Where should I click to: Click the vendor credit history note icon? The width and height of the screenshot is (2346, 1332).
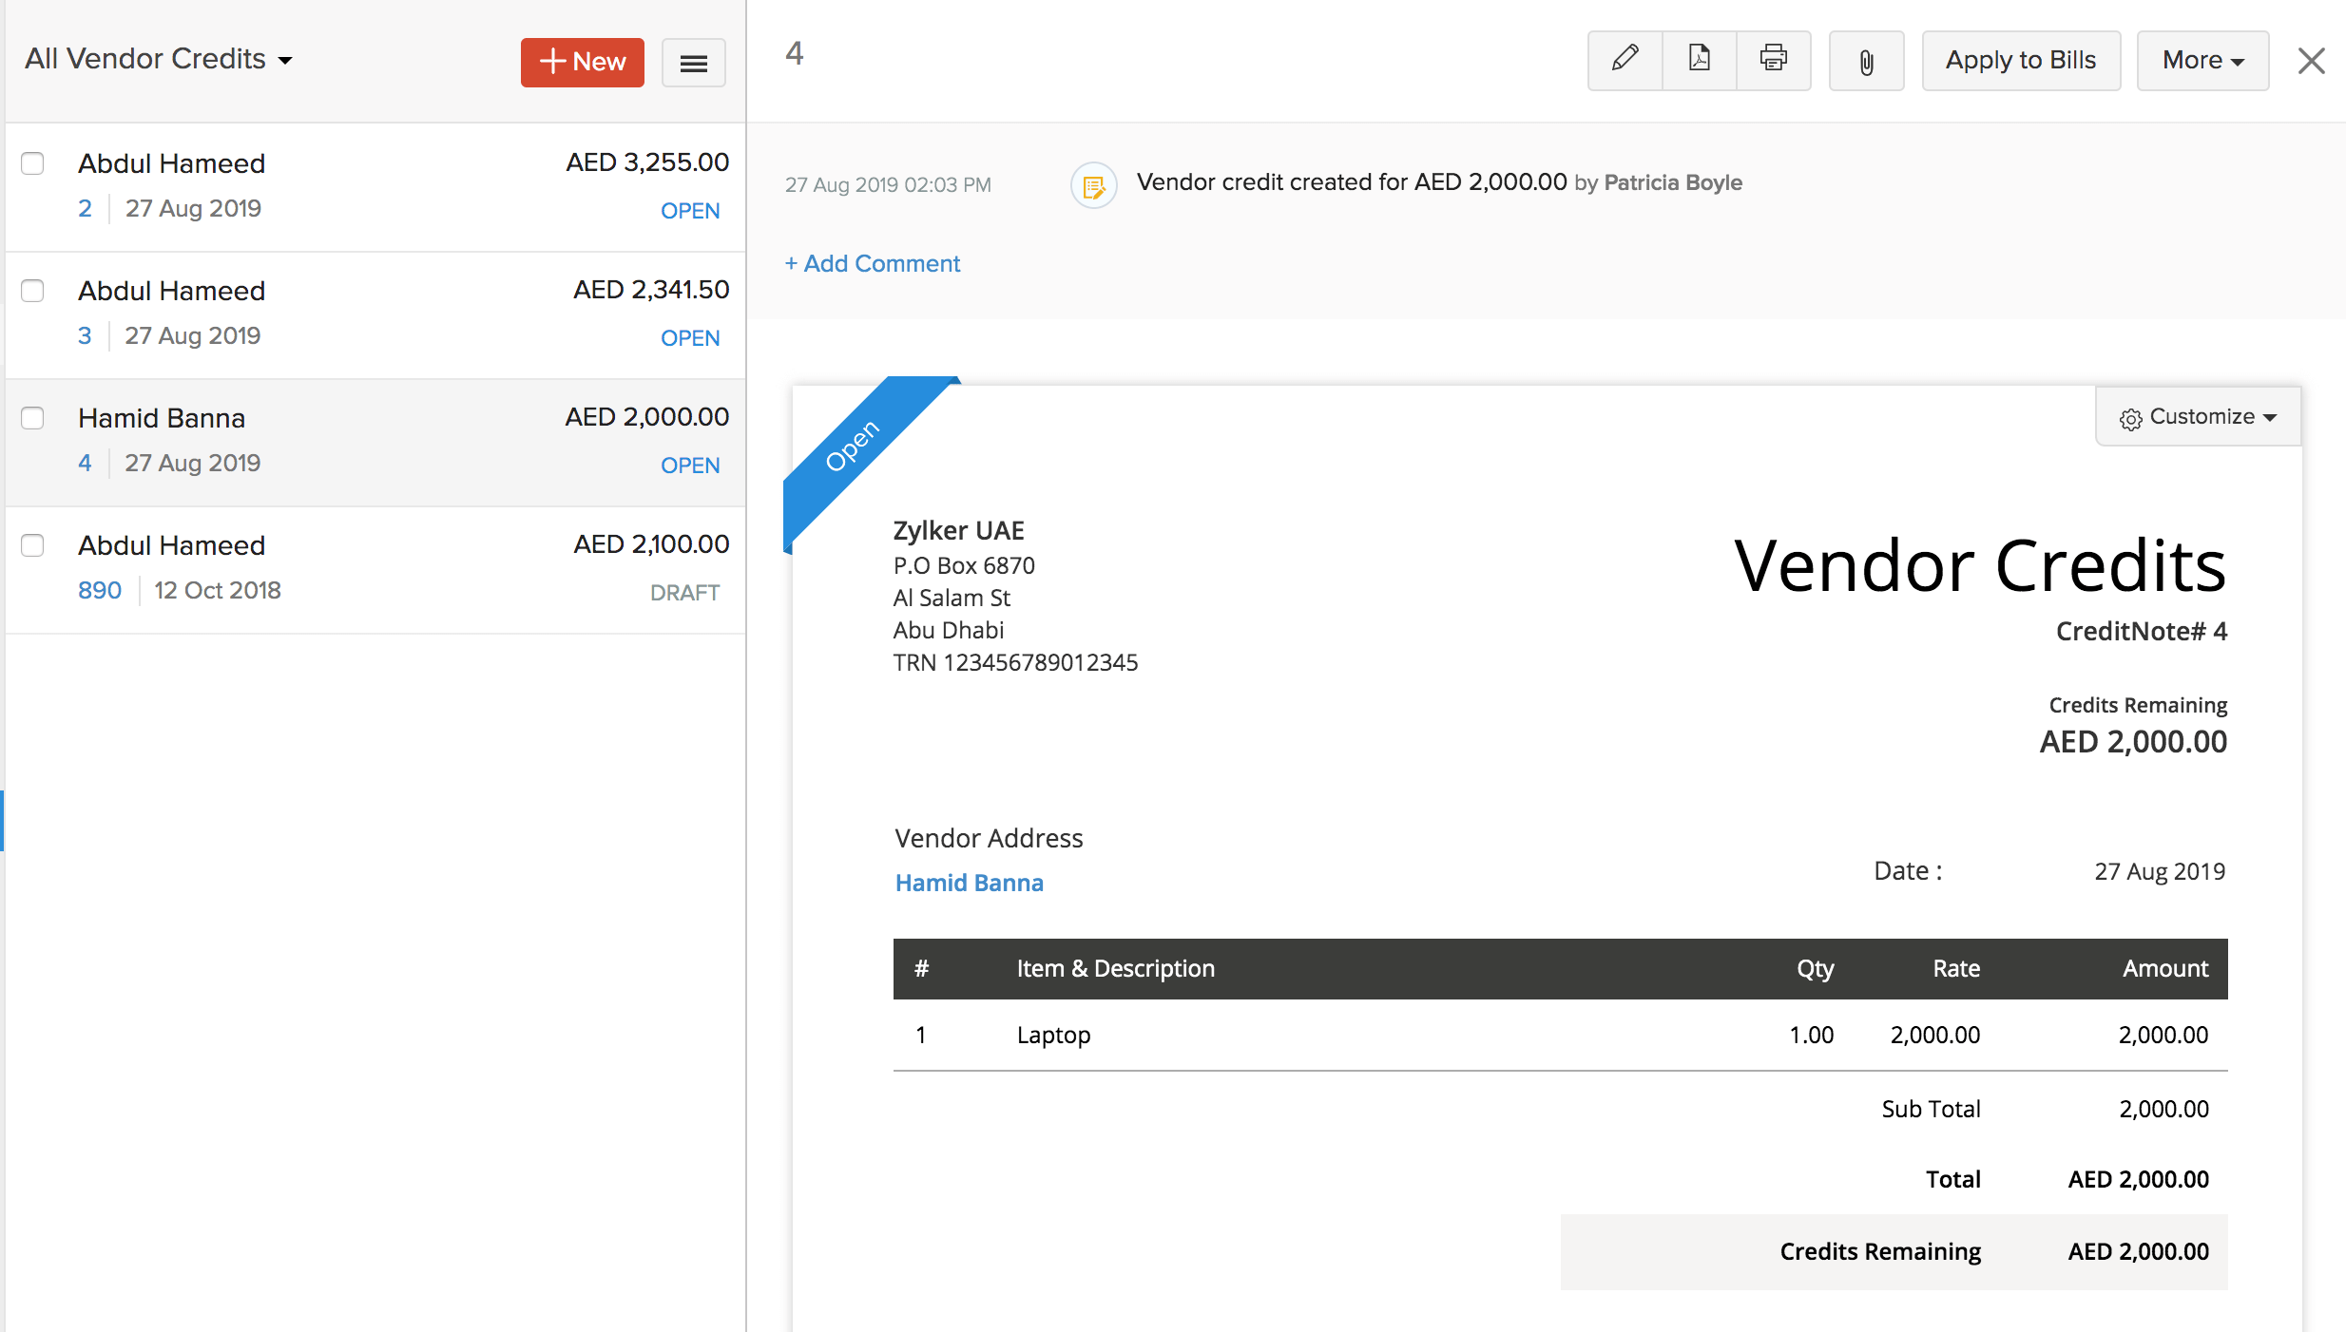pos(1094,185)
